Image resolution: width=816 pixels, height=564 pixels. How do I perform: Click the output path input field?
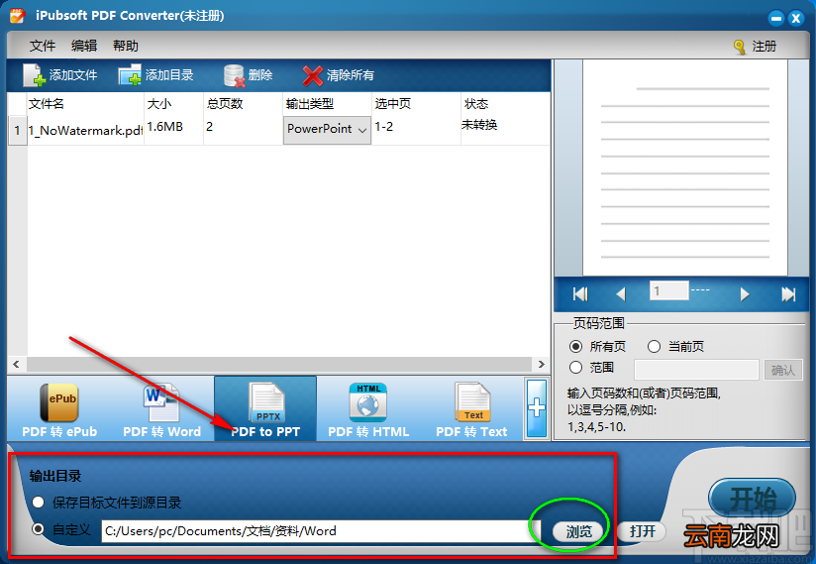tap(321, 531)
